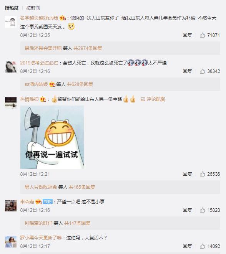
Task: Expand the 共2974条回复 replies
Action: [88, 48]
